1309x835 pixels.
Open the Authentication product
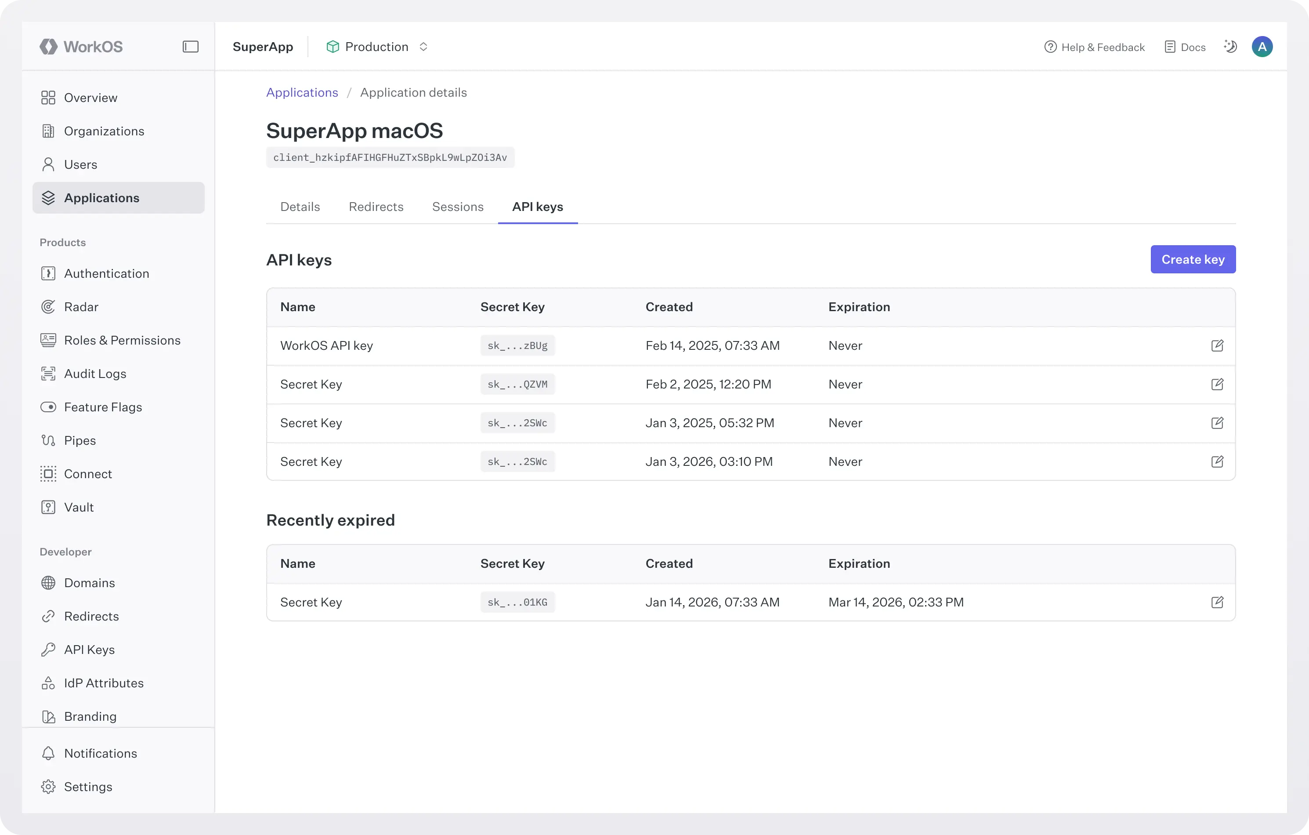tap(107, 273)
